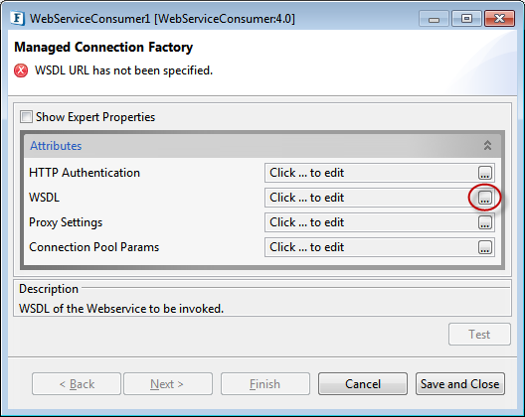Viewport: 525px width, 417px height.
Task: Open HTTP Authentication ellipsis edit button
Action: click(485, 173)
